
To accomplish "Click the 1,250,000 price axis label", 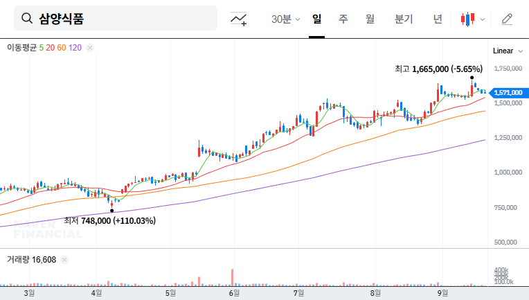I will 508,138.
